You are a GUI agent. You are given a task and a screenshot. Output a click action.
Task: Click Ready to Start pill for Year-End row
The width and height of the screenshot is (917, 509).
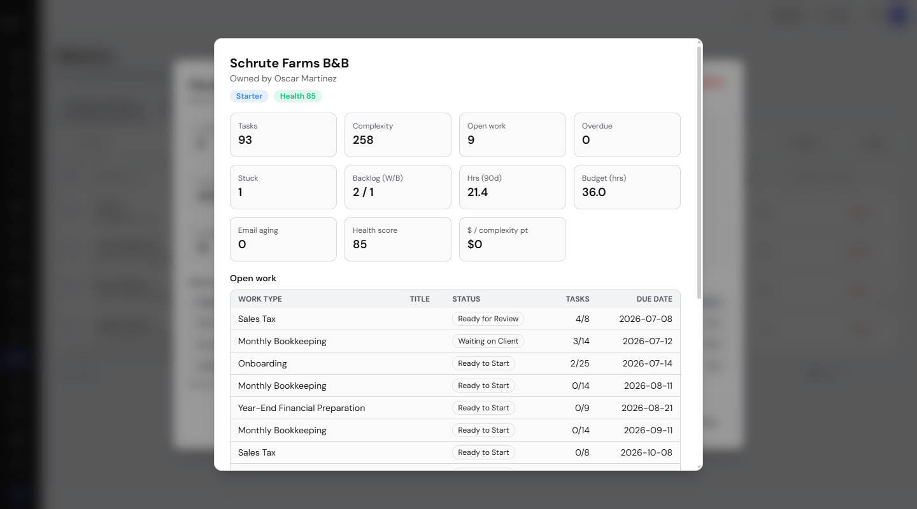pos(483,408)
